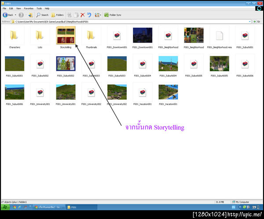Open the Back history dropdown arrow
Image resolution: width=264 pixels, height=219 pixels.
click(15, 15)
